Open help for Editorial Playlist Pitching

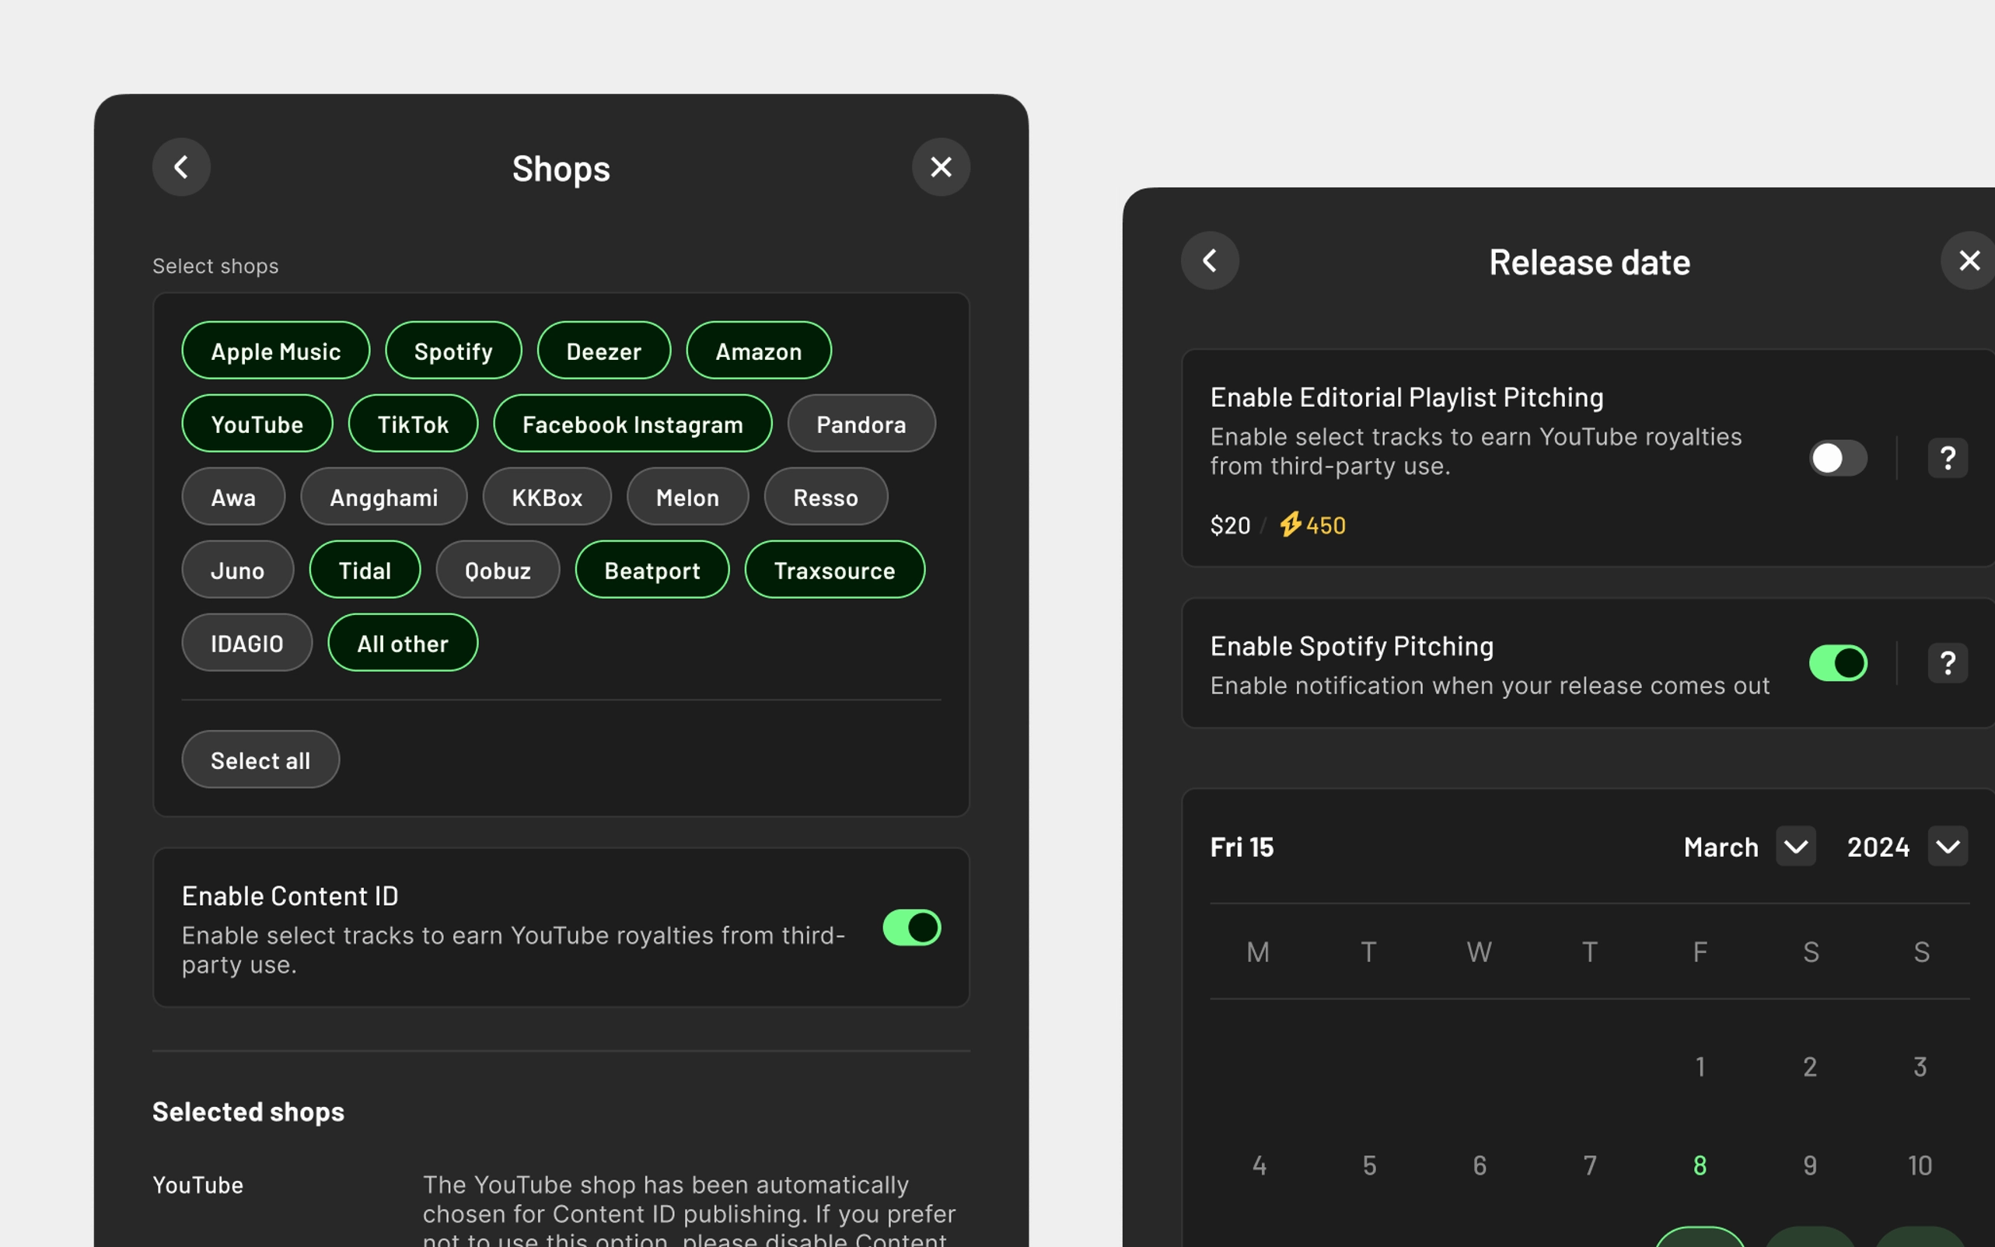point(1947,458)
